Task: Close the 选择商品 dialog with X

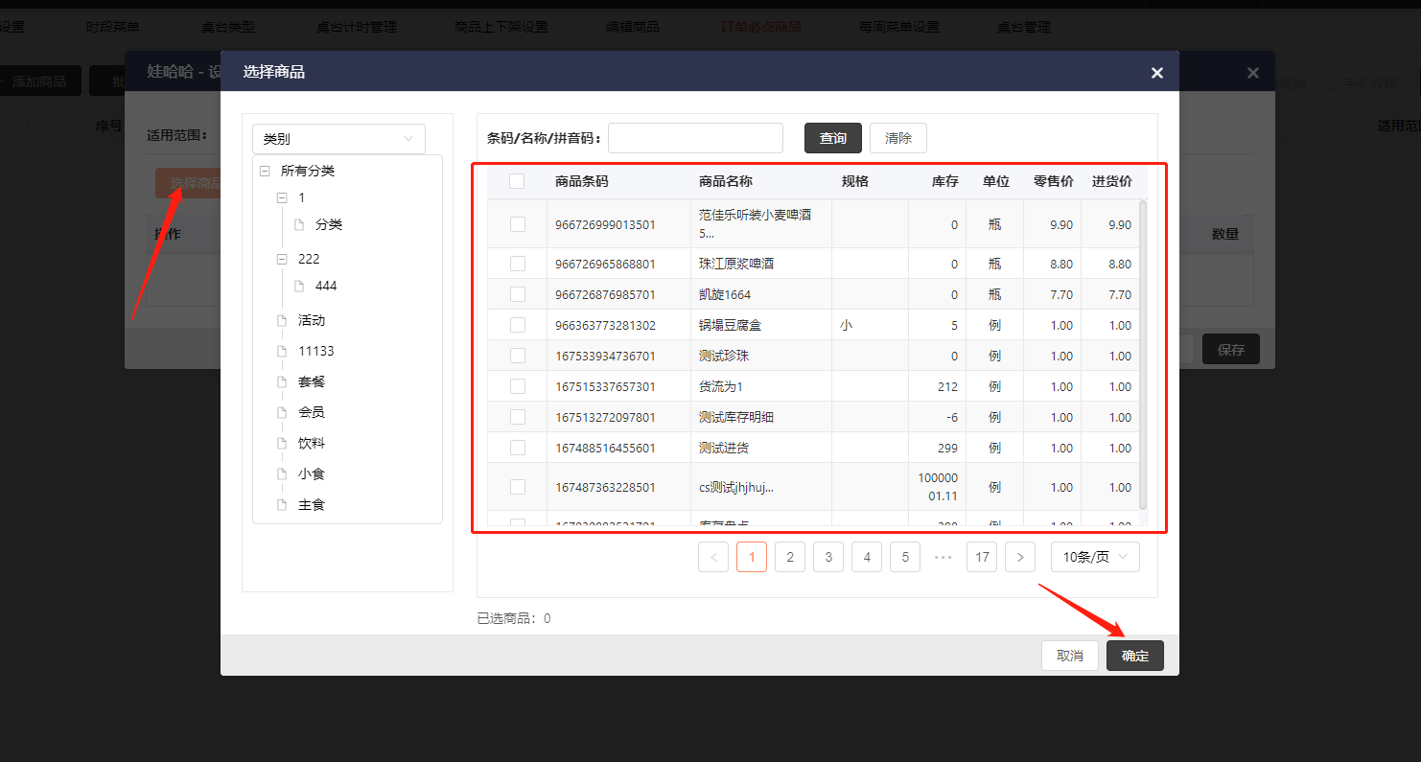Action: (1156, 73)
